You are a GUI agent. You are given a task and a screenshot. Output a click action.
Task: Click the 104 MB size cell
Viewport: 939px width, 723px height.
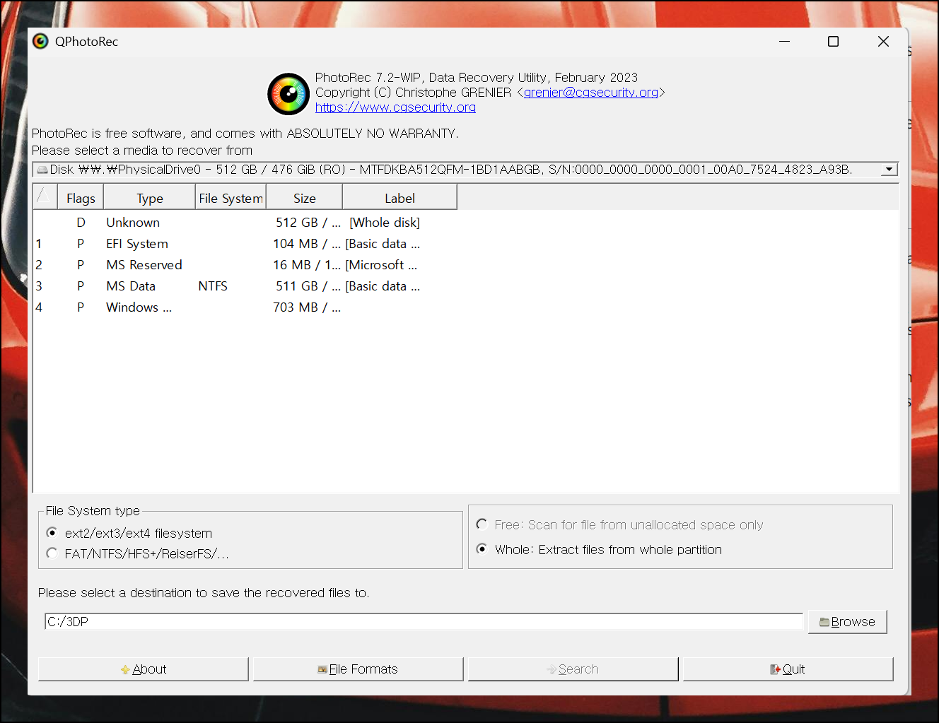[x=307, y=244]
